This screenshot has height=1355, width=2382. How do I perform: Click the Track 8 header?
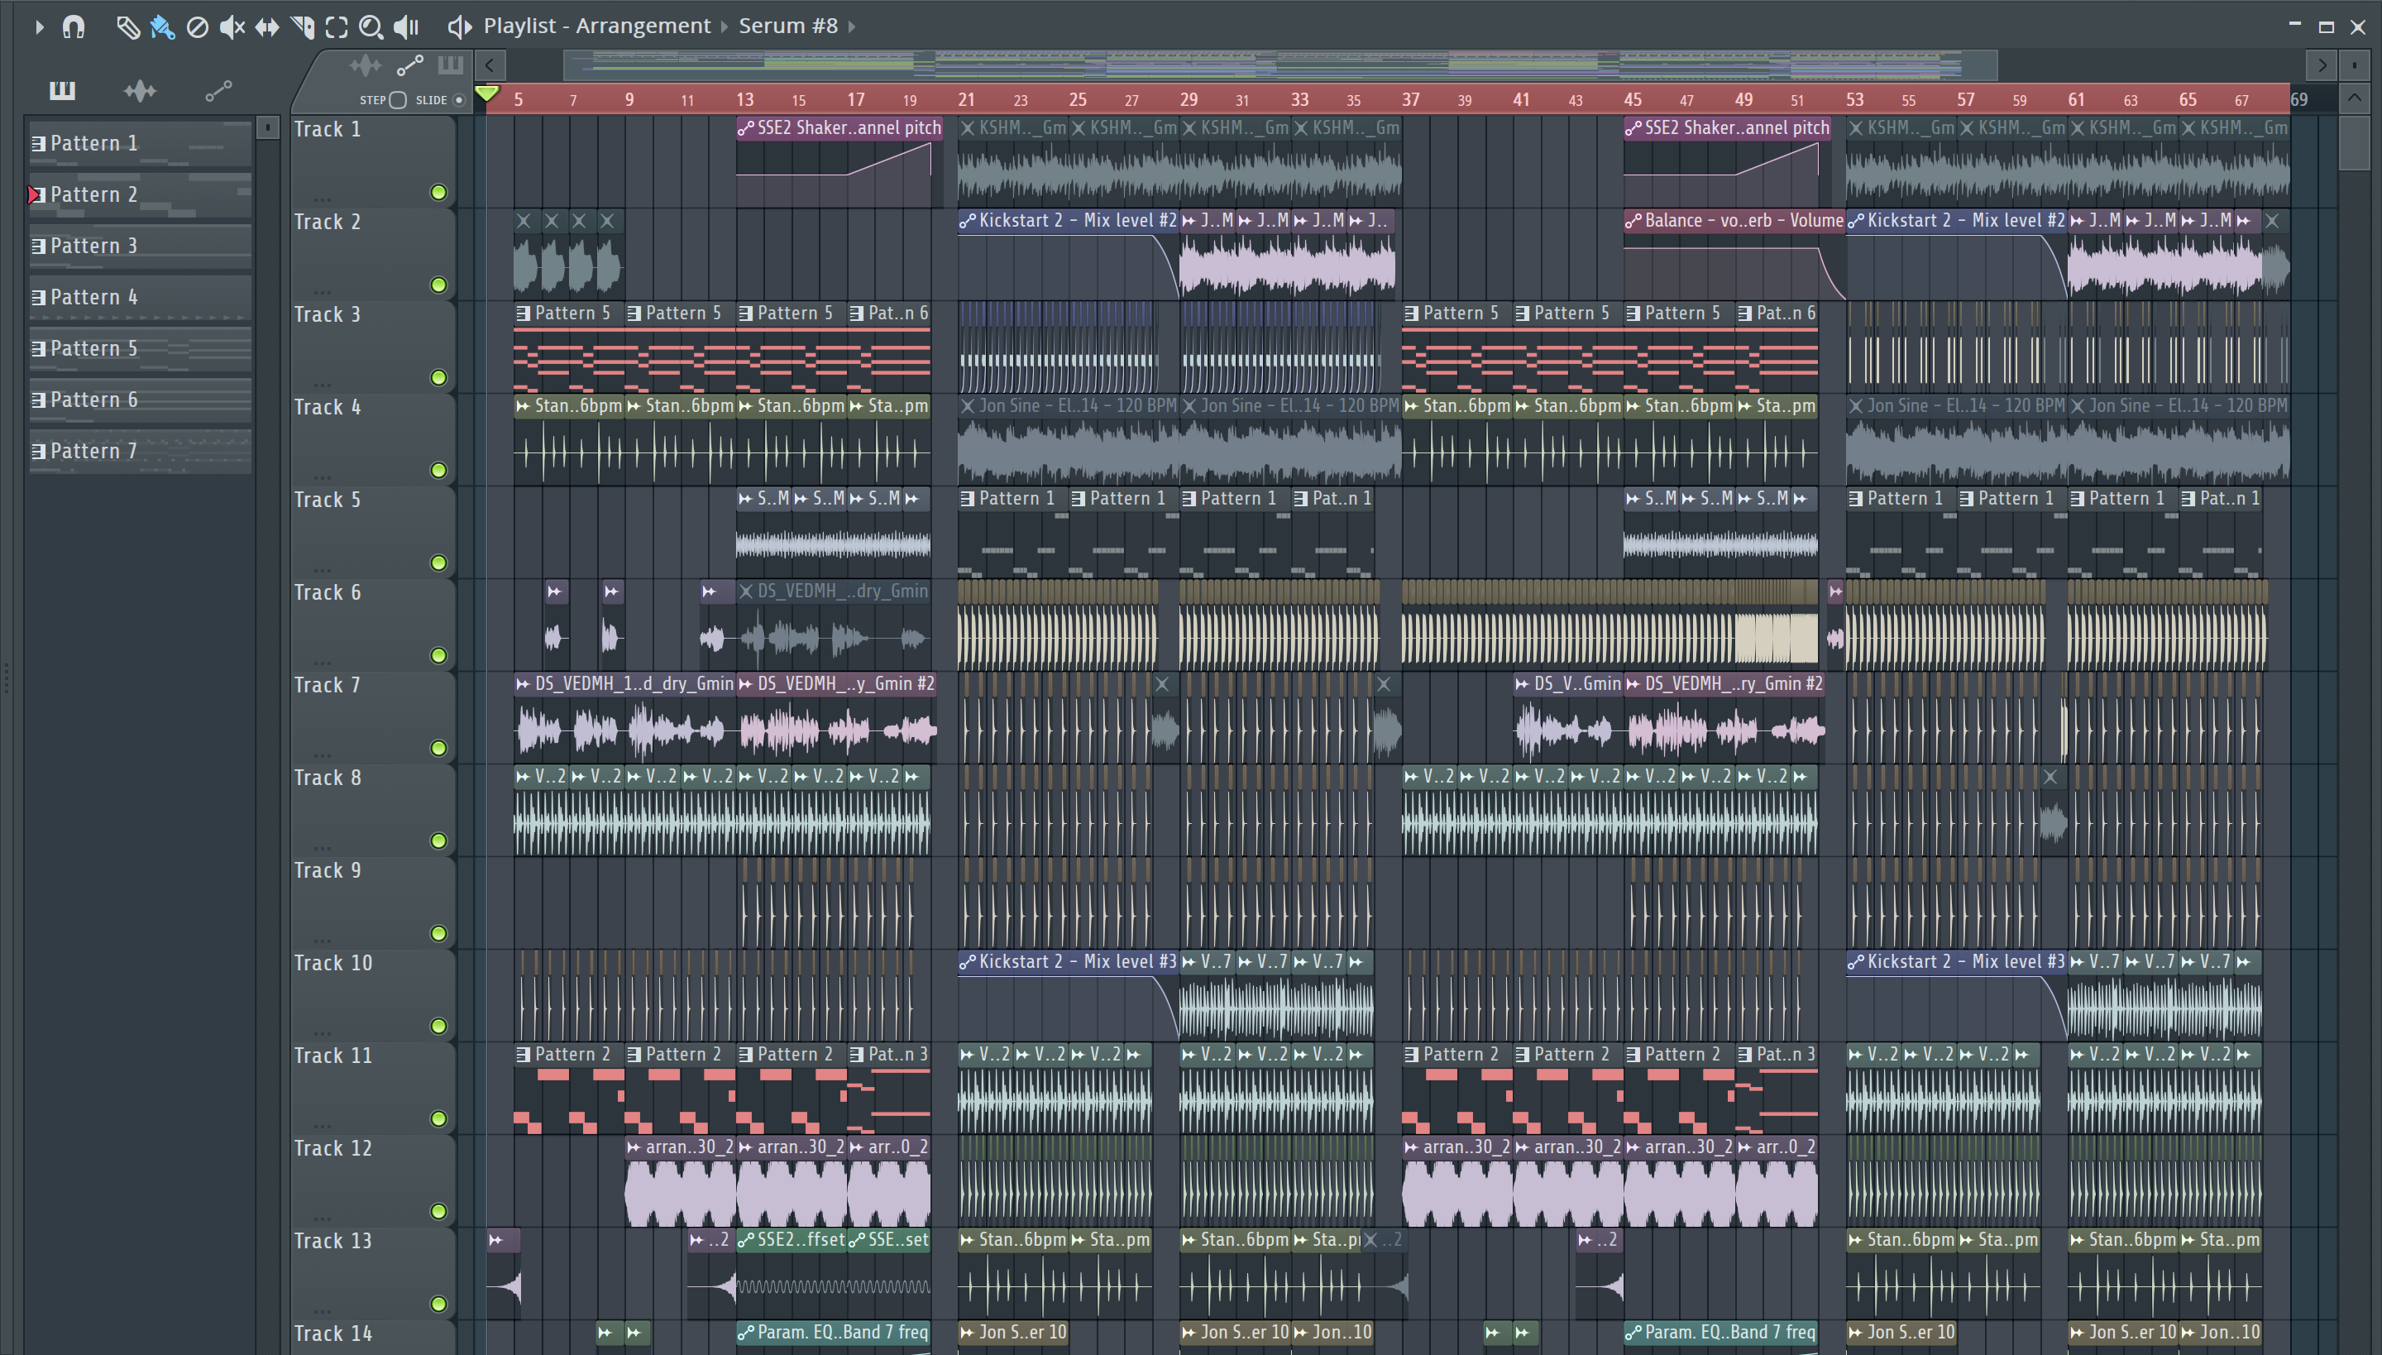[x=372, y=810]
